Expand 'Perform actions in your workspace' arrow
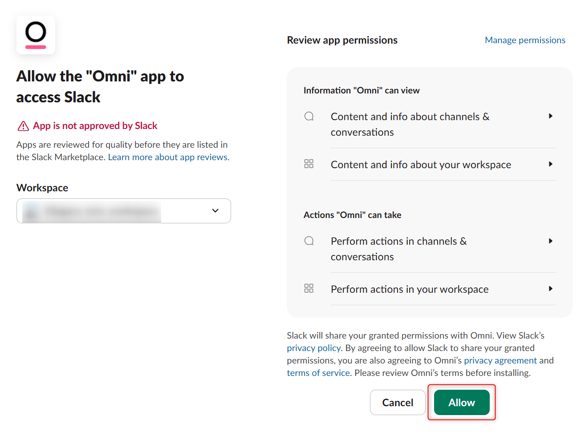Viewport: 585px width, 436px height. click(x=551, y=289)
